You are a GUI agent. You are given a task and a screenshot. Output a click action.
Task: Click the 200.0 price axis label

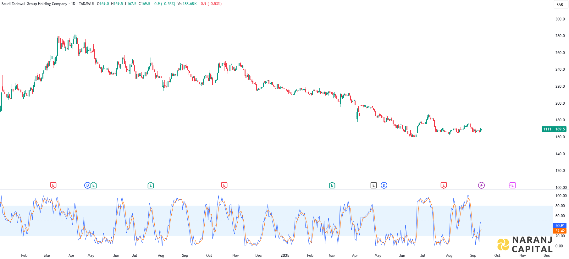[560, 103]
